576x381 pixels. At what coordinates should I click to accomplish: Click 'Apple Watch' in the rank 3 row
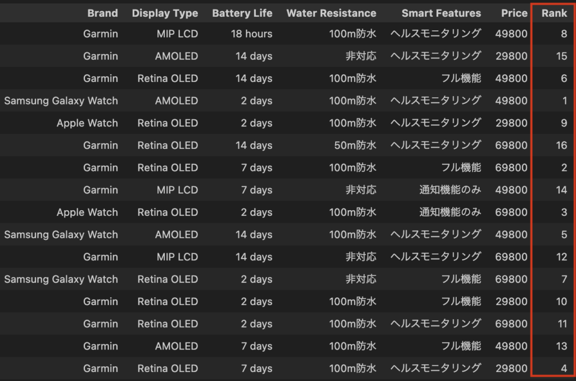pos(87,212)
